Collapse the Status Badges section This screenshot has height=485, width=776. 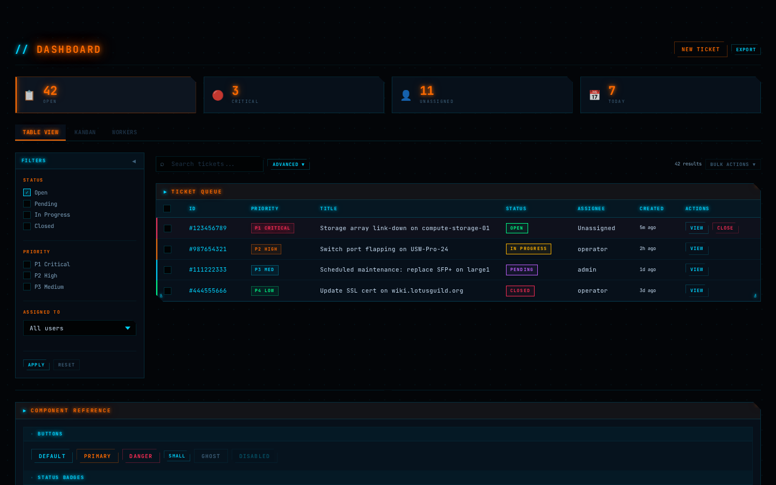[32, 477]
